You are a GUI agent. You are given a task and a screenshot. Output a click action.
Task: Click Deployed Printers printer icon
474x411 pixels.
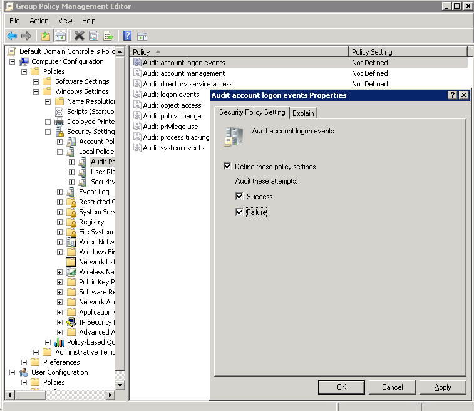59,122
